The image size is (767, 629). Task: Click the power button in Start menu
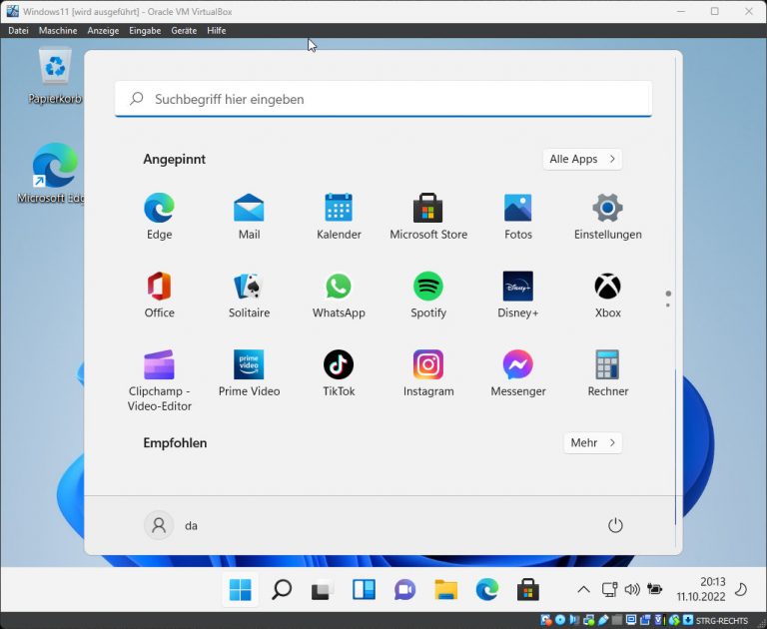click(615, 525)
